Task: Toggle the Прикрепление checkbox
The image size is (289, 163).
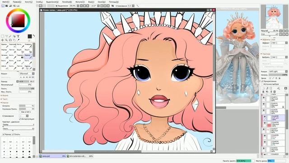Action: tap(262, 81)
